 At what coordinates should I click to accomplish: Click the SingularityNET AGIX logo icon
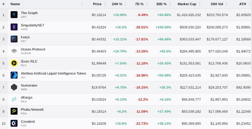(14, 27)
